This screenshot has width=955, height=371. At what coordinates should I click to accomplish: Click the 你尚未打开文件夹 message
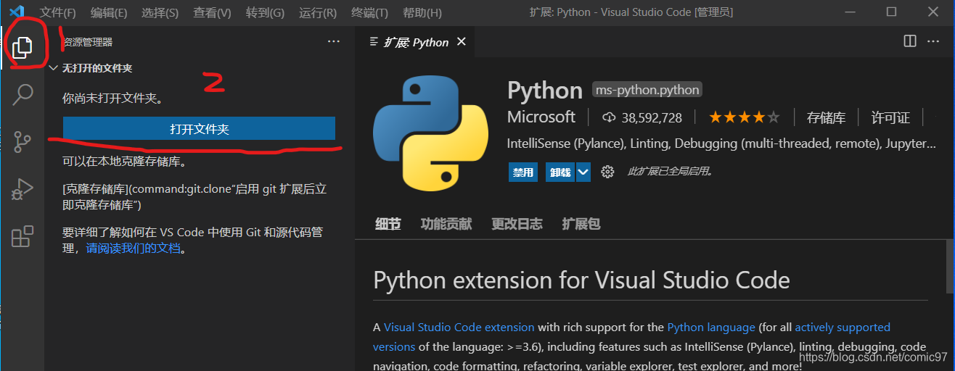[112, 98]
